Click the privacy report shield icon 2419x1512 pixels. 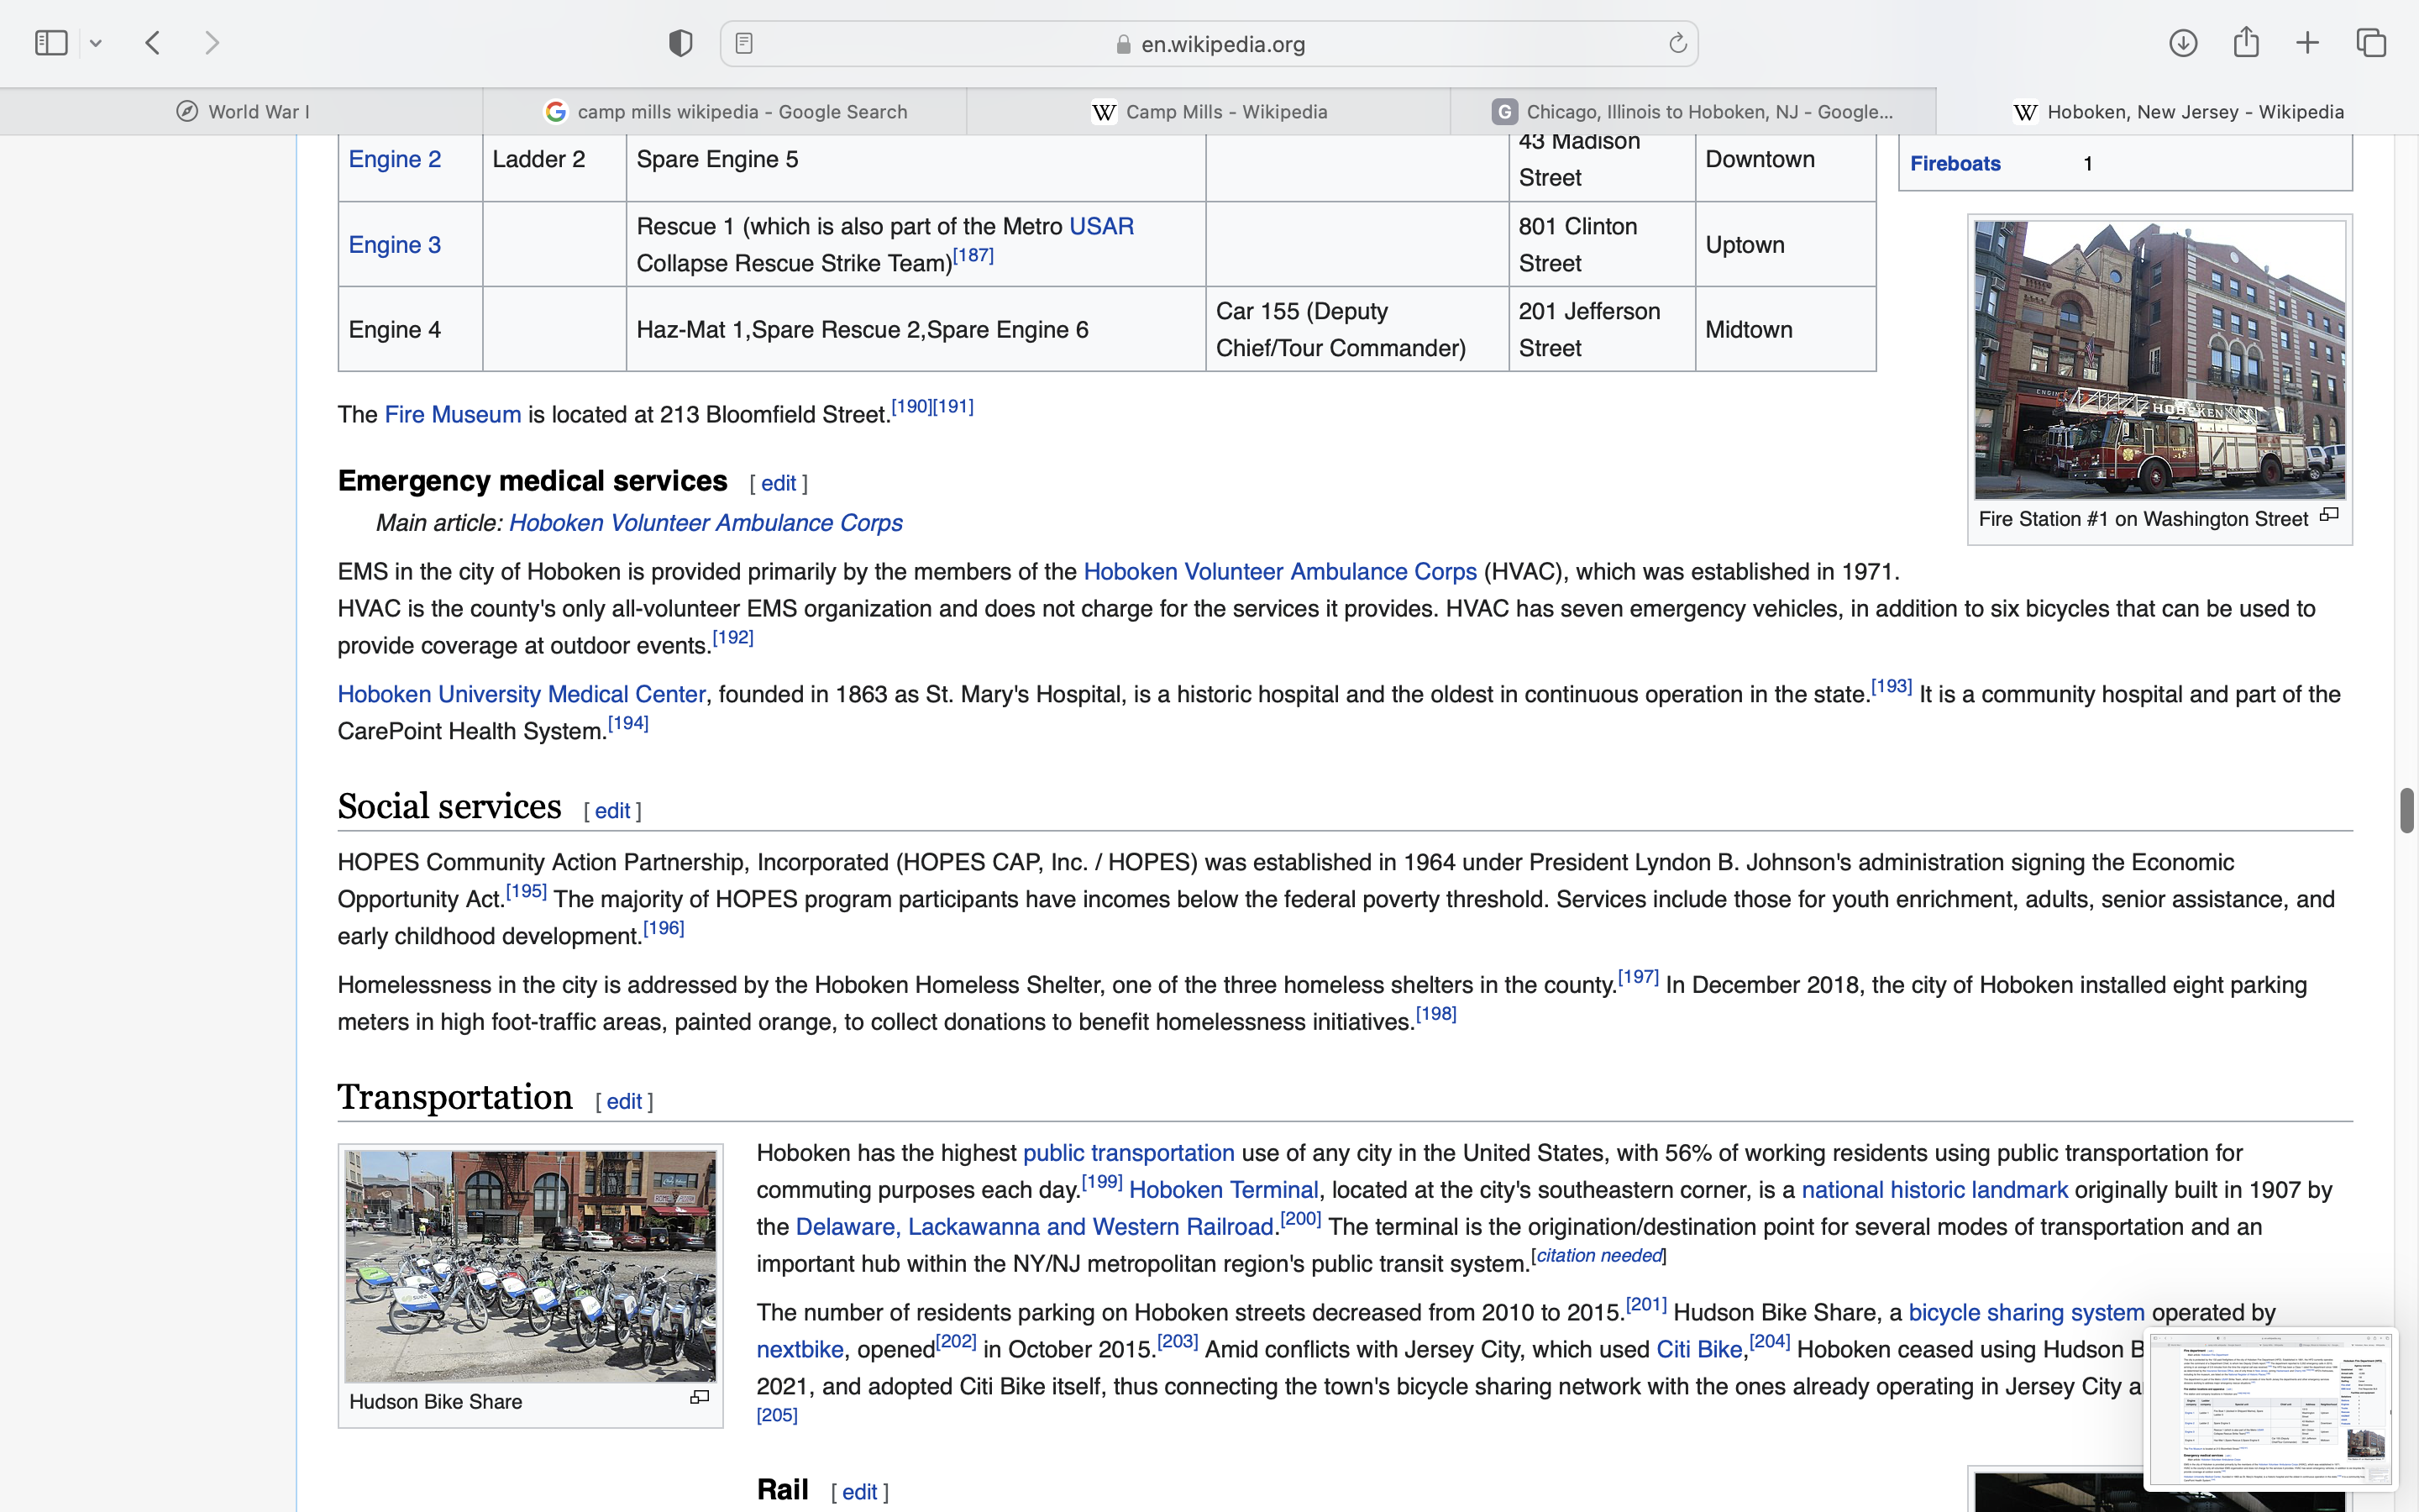click(680, 43)
